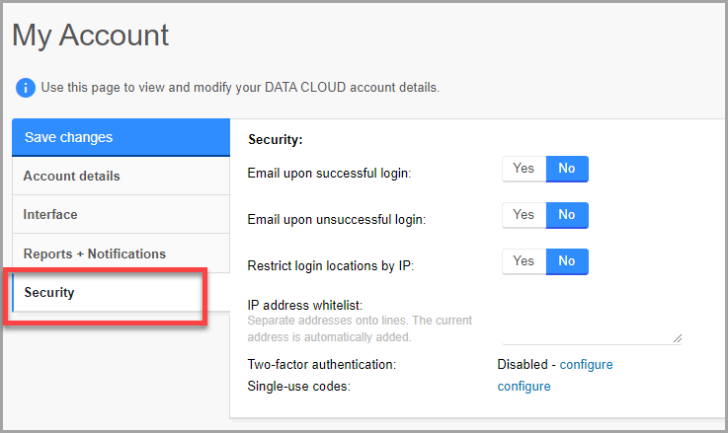Enable email upon successful login with Yes
Viewport: 728px width, 433px height.
point(524,169)
